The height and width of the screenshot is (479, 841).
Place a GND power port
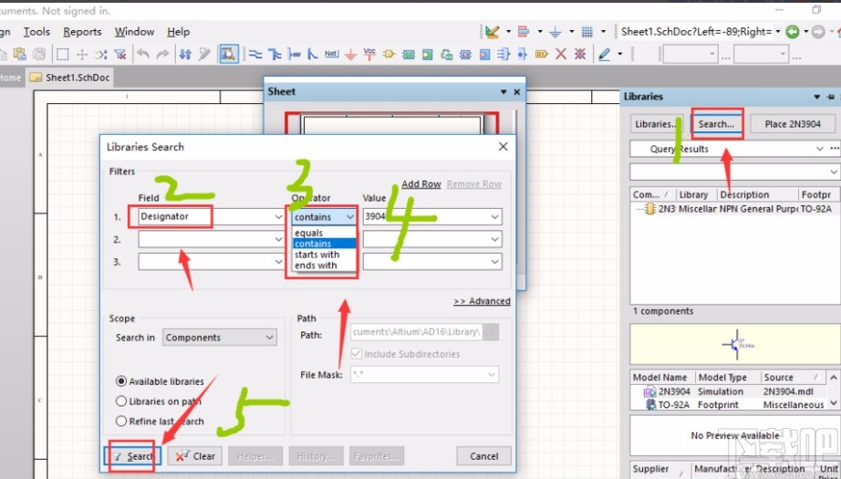350,54
